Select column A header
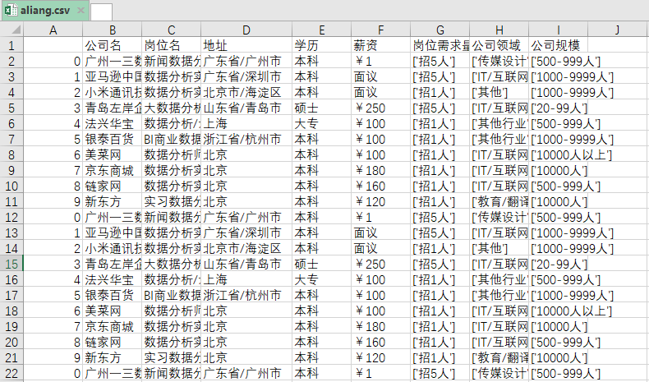649x382 pixels. point(53,30)
